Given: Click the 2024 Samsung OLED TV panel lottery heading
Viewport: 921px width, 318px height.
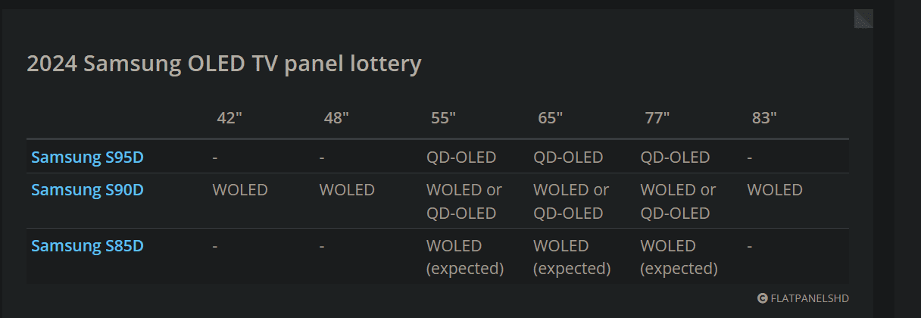Looking at the screenshot, I should pos(224,64).
